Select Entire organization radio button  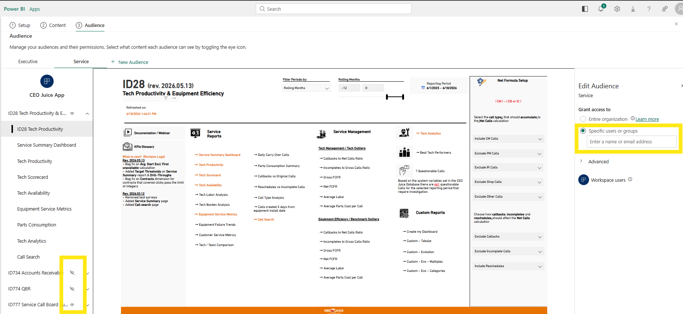(x=583, y=119)
